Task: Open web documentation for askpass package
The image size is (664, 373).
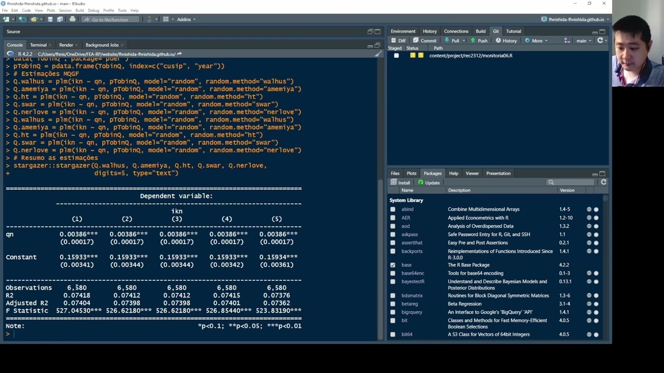Action: coord(589,234)
